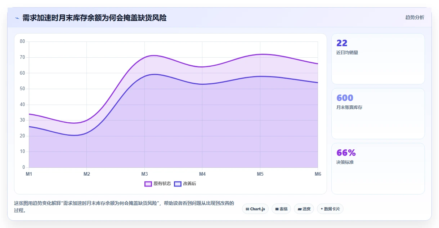The image size is (439, 228).
Task: Click the M5 axis label
Action: pos(260,174)
